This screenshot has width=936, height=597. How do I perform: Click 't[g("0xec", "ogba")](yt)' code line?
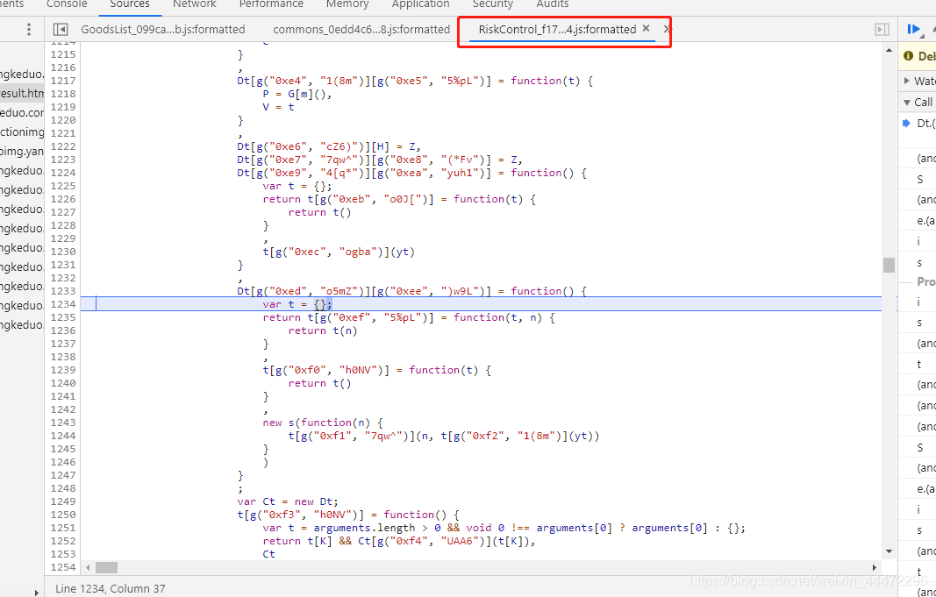point(339,252)
